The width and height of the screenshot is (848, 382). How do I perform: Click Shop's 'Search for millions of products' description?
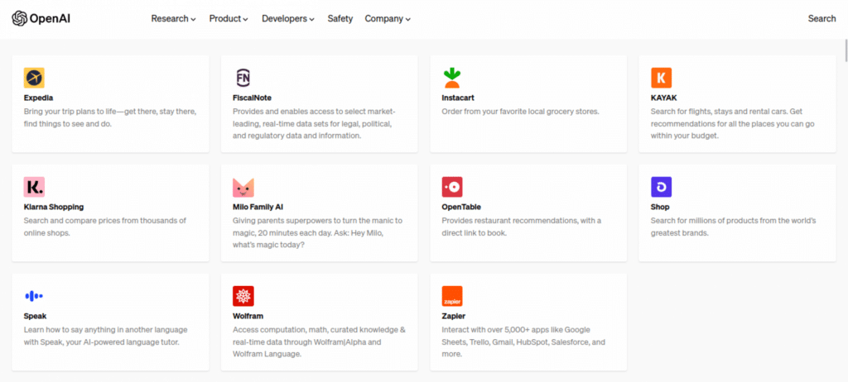[x=734, y=227]
